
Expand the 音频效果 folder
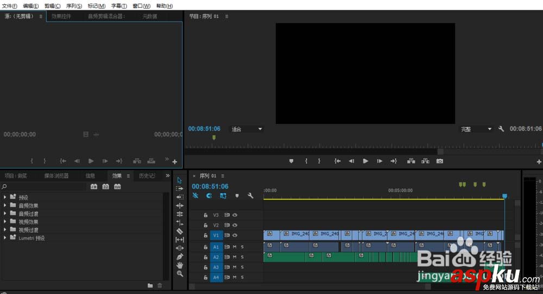[x=5, y=205]
